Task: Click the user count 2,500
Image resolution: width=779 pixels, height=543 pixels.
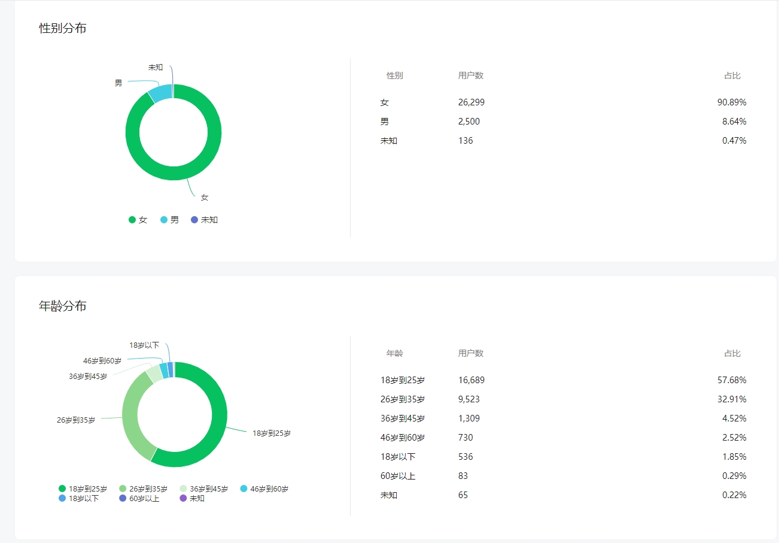Action: click(469, 122)
